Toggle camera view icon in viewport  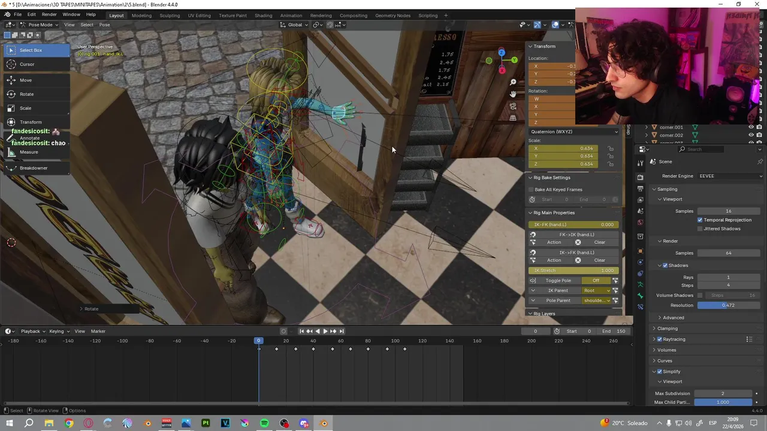click(x=513, y=106)
